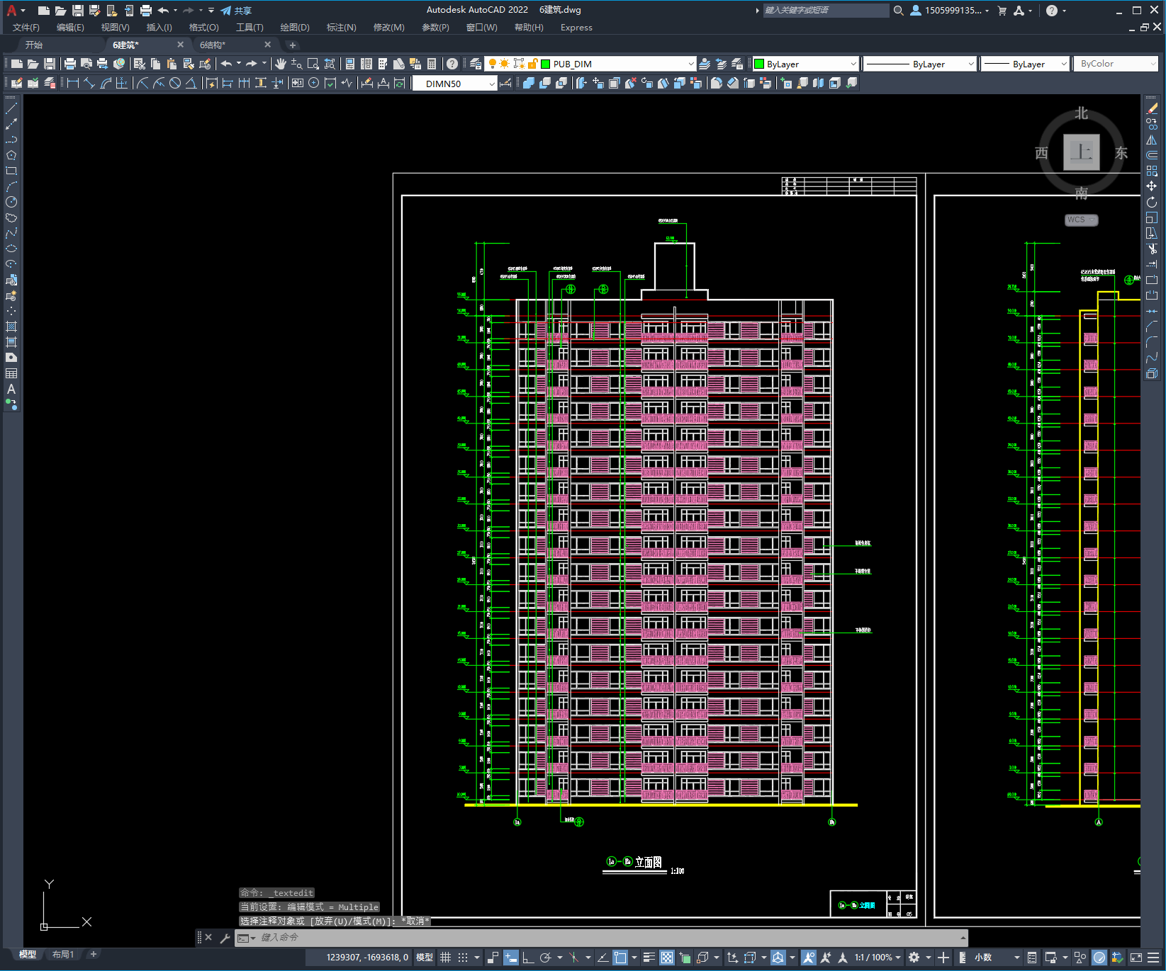Toggle lineweight display in status bar

649,958
